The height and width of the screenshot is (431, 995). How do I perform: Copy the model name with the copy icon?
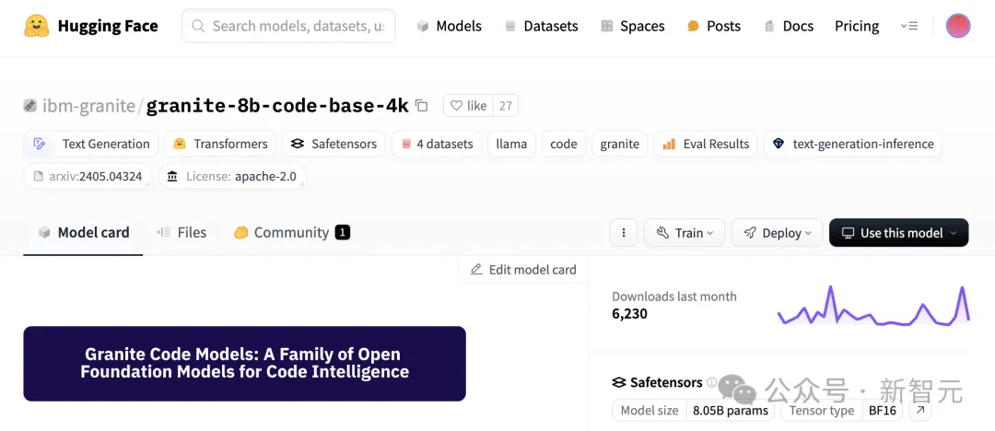(x=422, y=106)
